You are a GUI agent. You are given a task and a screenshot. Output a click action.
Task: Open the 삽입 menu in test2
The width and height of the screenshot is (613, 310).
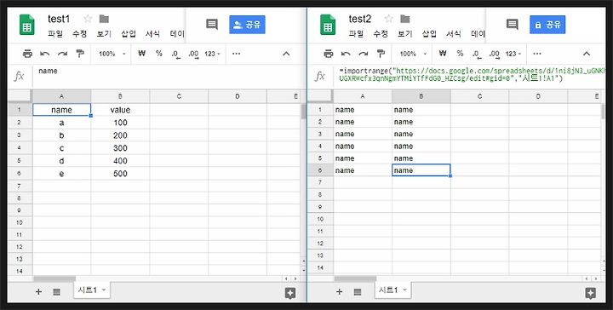429,33
